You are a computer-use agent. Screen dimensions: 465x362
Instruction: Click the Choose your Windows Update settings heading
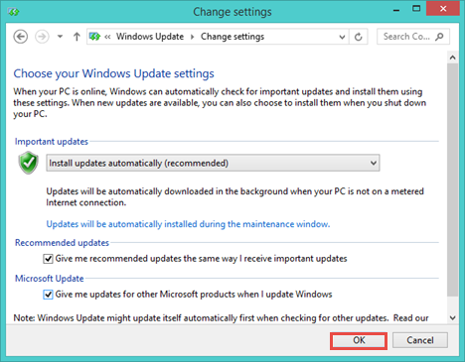pyautogui.click(x=113, y=73)
